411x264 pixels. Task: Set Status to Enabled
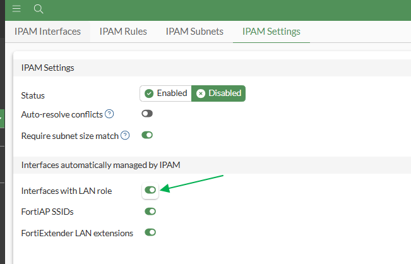point(166,93)
